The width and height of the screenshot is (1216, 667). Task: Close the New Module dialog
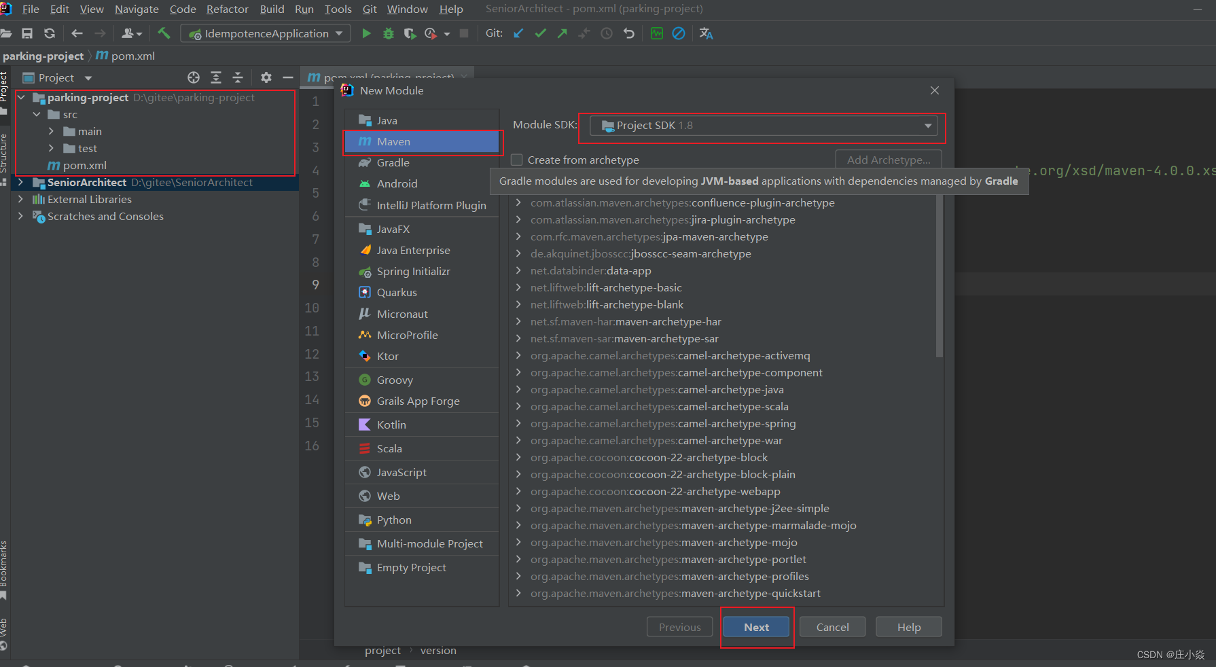[x=935, y=90]
